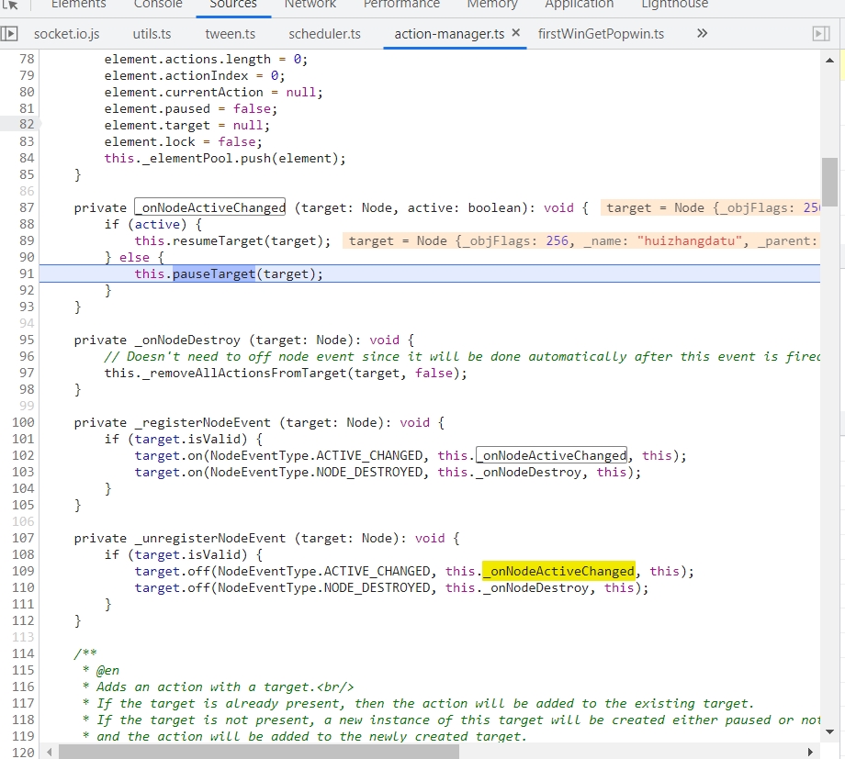Image resolution: width=845 pixels, height=759 pixels.
Task: Click the vertical scrollbar up arrow
Action: pyautogui.click(x=830, y=61)
